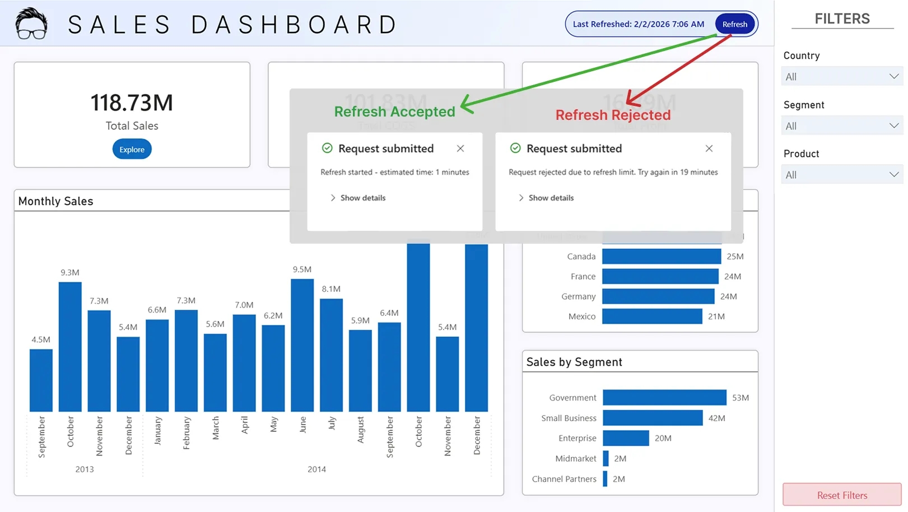Click the Explore button under Total Sales
908x512 pixels.
pos(132,150)
